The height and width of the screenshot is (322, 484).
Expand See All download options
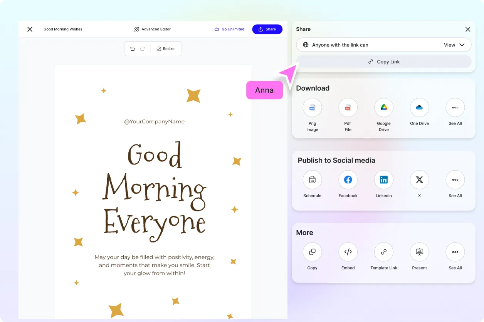tap(455, 107)
